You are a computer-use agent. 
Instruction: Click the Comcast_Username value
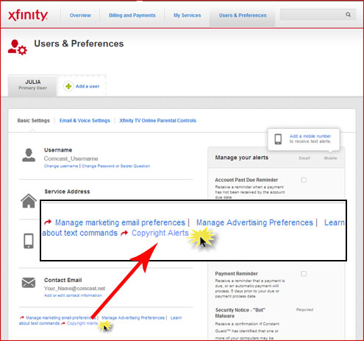71,158
